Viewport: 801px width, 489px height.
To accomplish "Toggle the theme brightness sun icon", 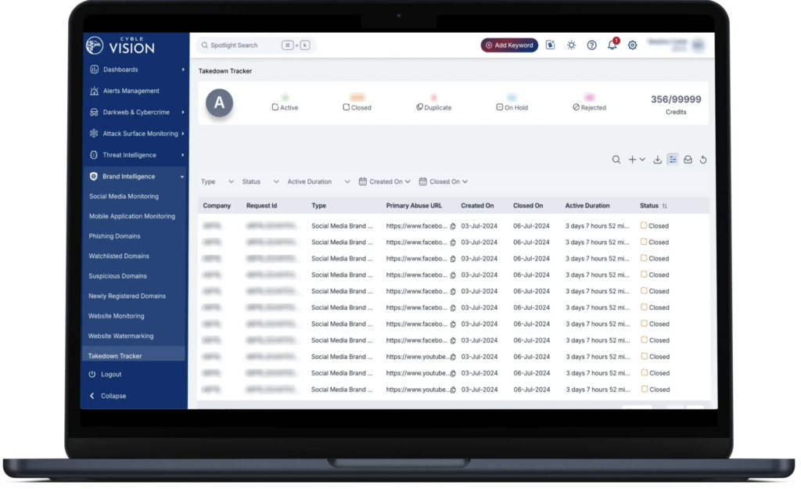I will coord(571,45).
